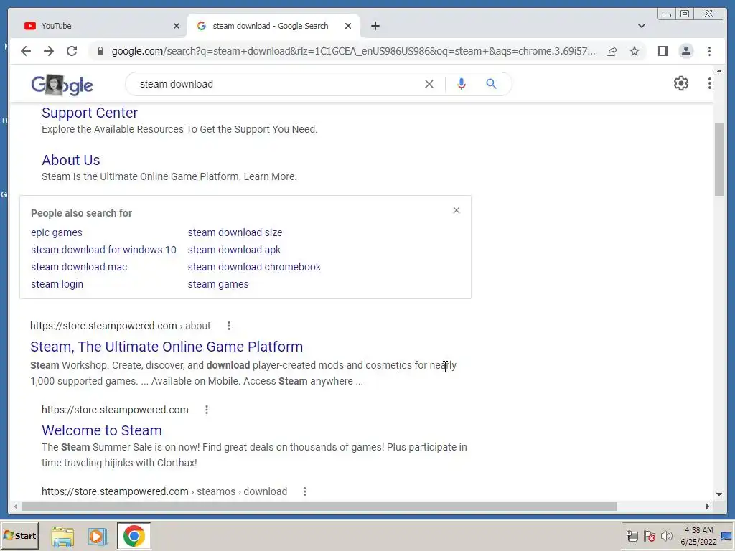Image resolution: width=735 pixels, height=551 pixels.
Task: Search steam download for windows 10
Action: coord(103,250)
